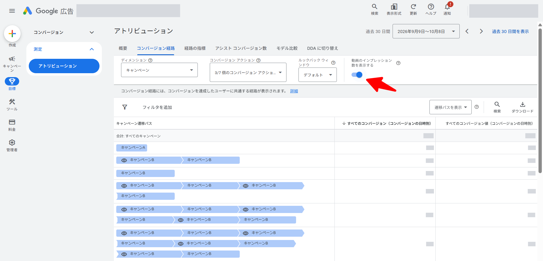
Task: Collapse the 測定 sidebar section
Action: pyautogui.click(x=64, y=49)
